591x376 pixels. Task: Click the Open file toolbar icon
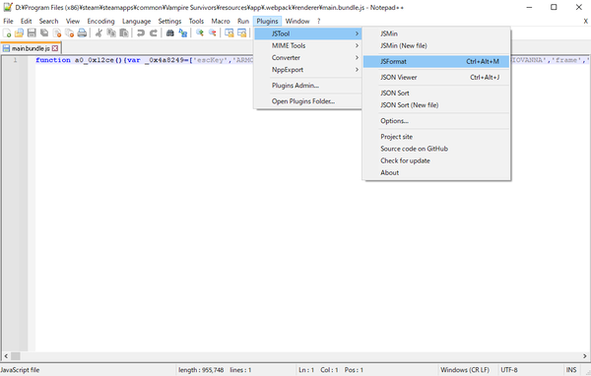(x=19, y=33)
